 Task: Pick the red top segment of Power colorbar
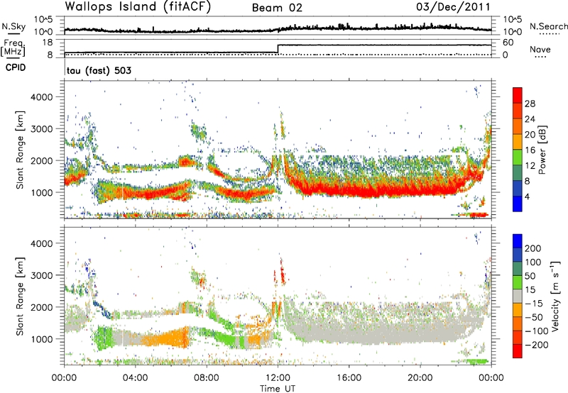(x=518, y=95)
